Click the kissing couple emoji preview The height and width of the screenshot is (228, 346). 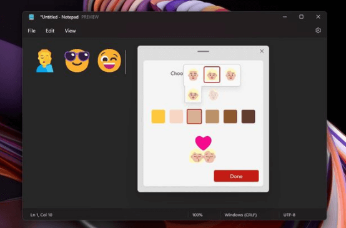point(203,150)
